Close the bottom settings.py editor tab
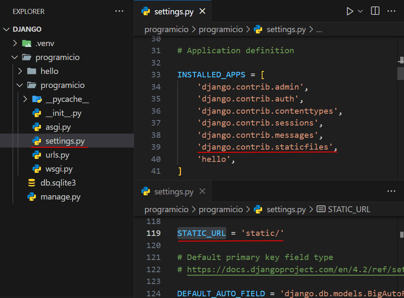Viewport: 404px width, 298px height. pyautogui.click(x=203, y=191)
